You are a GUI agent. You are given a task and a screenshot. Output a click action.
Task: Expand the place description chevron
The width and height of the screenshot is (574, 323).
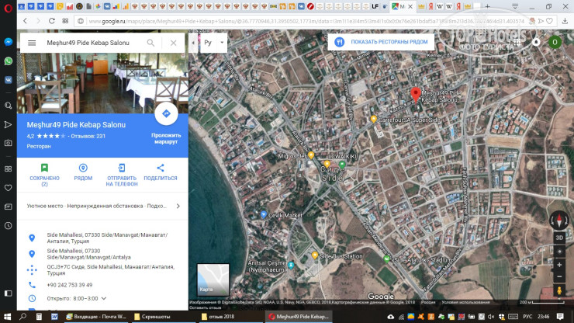pos(178,206)
